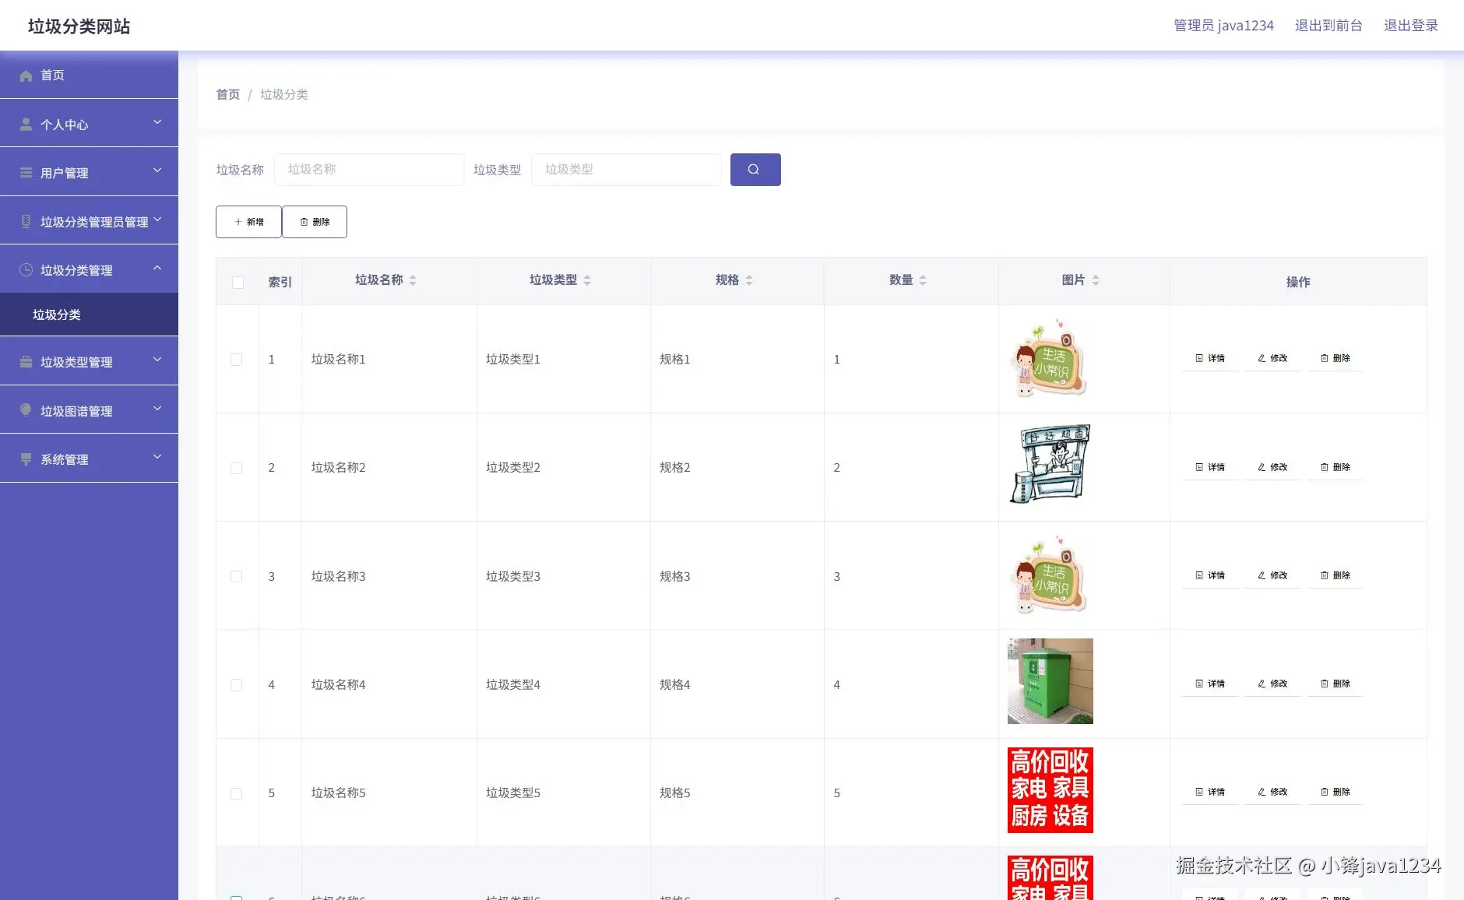
Task: Select the 垃圾分类 submenu item
Action: pos(89,315)
